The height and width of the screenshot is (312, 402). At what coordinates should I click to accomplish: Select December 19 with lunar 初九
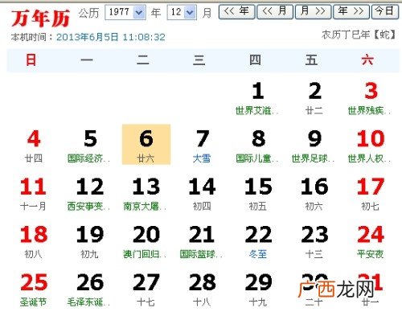click(89, 242)
